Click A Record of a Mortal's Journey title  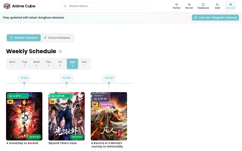107,145
